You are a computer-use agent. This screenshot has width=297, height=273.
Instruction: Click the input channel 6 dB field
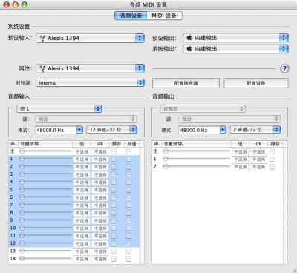(x=100, y=197)
